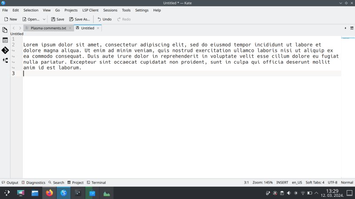The image size is (355, 199).
Task: Open the volume control tray icon
Action: (289, 193)
